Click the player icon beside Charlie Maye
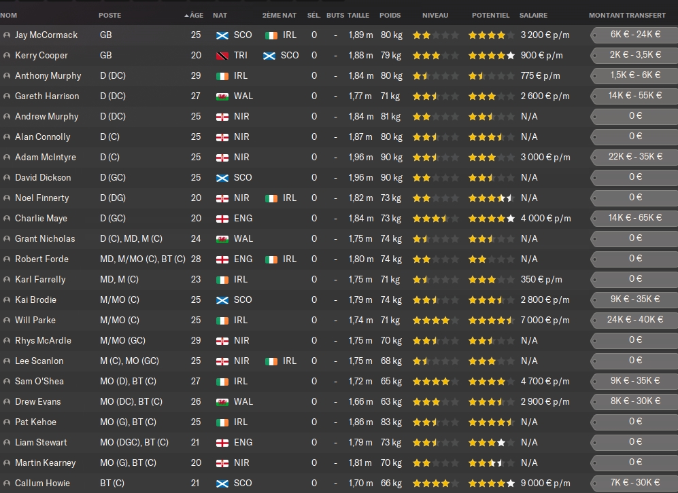The height and width of the screenshot is (493, 678). coord(7,219)
